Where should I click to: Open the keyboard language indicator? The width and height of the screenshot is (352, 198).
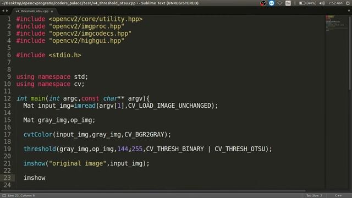(x=288, y=3)
